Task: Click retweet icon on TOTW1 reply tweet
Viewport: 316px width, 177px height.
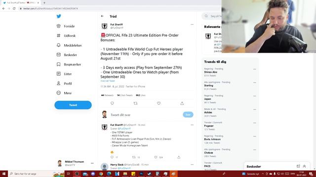Action: pos(134,157)
